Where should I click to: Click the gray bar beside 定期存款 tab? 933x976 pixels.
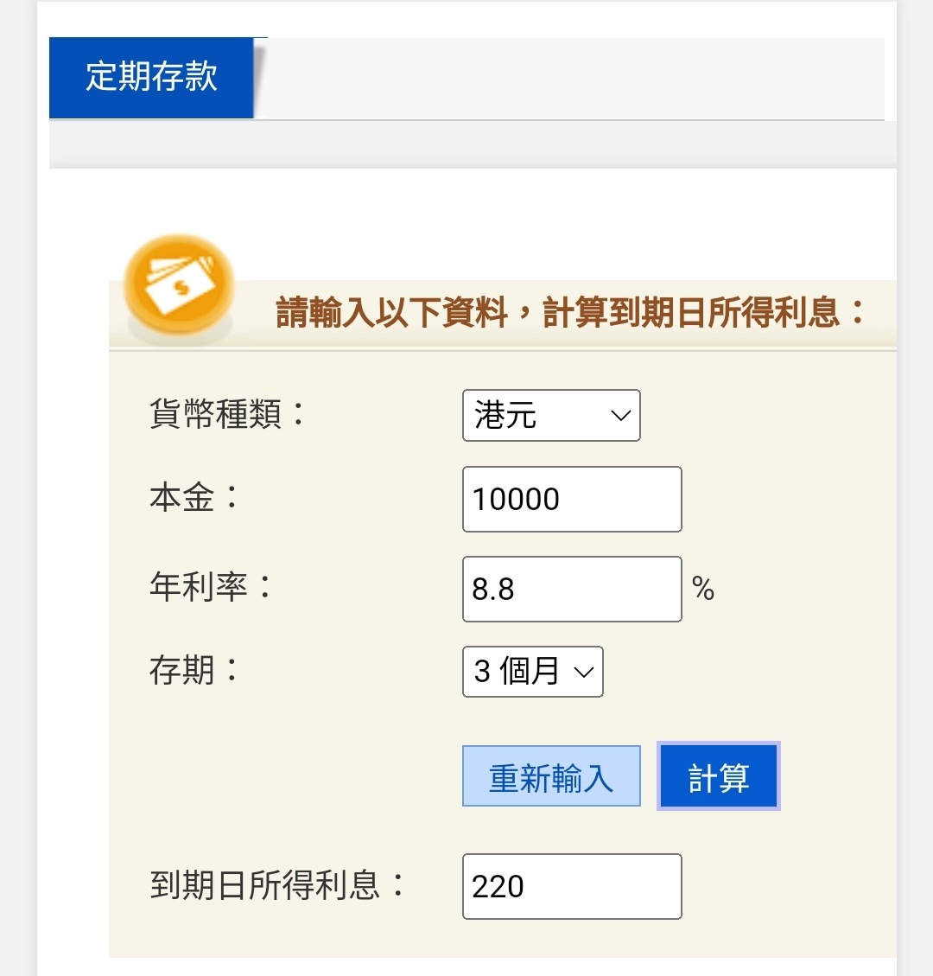(x=572, y=79)
